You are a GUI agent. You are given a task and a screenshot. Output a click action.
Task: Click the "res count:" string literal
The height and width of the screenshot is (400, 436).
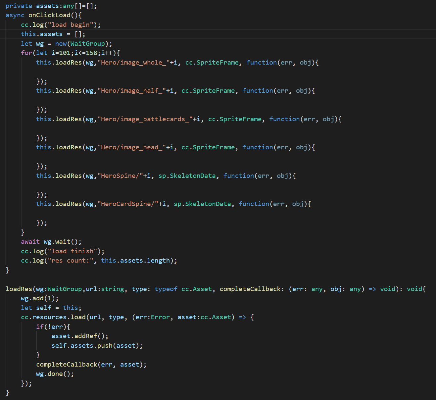coord(71,261)
